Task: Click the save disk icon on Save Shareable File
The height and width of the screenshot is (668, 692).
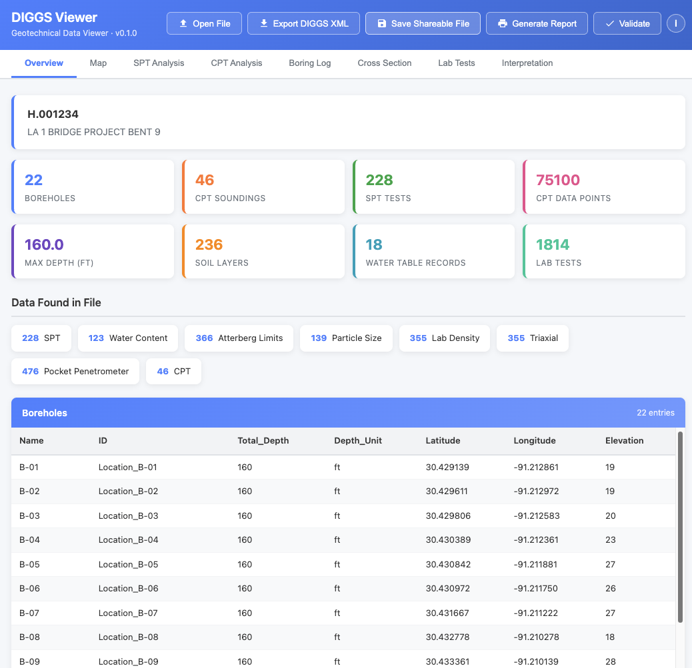Action: [381, 23]
